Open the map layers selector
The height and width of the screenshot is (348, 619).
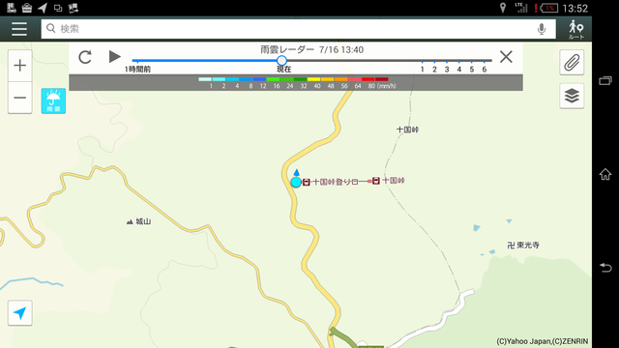(x=572, y=96)
